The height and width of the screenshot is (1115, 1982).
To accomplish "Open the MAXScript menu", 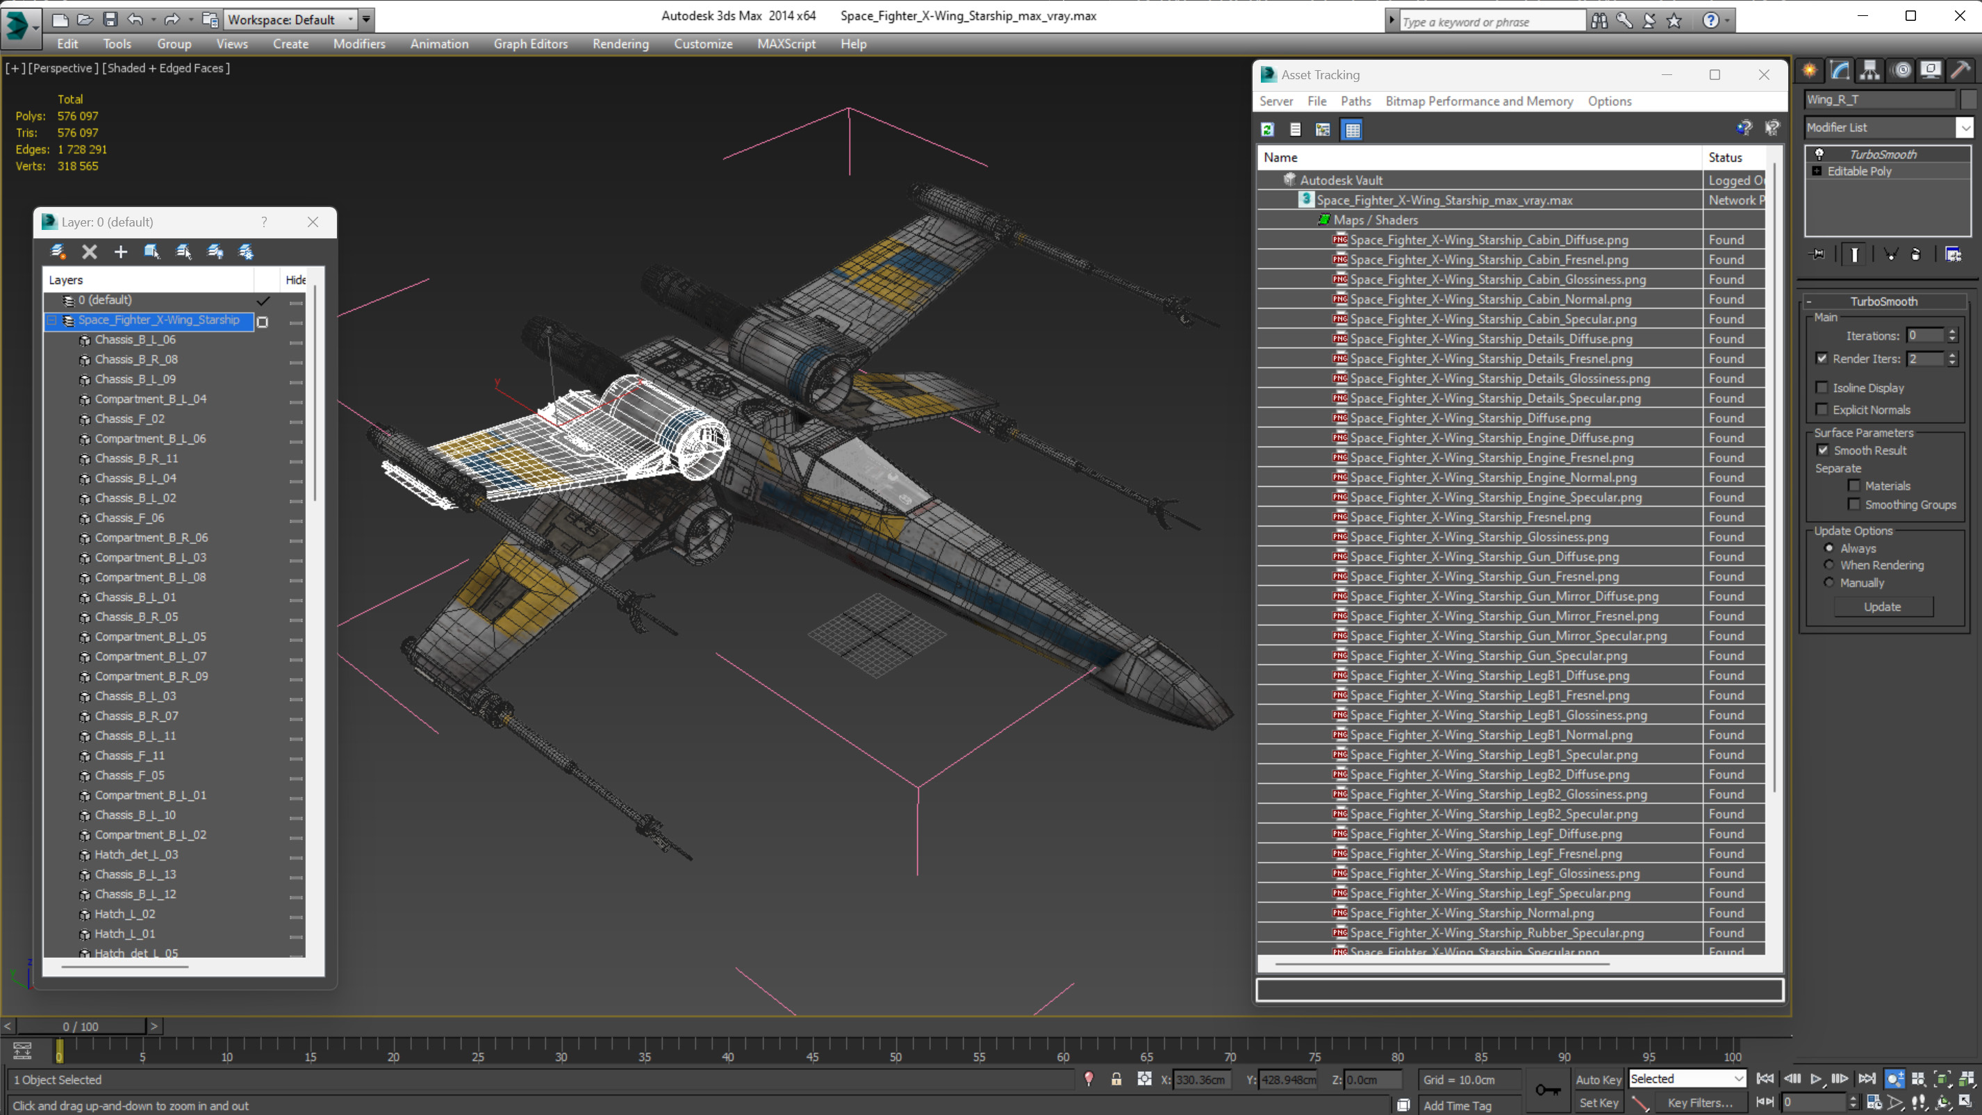I will click(x=786, y=44).
